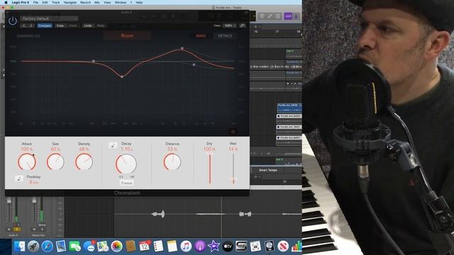
Task: Click the Wet 14 % value
Action: (x=233, y=149)
